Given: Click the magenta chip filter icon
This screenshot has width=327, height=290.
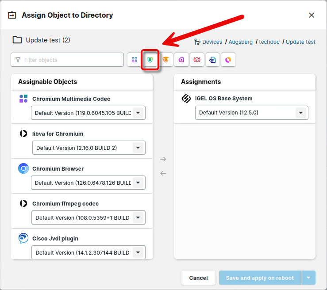Looking at the screenshot, I should coord(181,60).
